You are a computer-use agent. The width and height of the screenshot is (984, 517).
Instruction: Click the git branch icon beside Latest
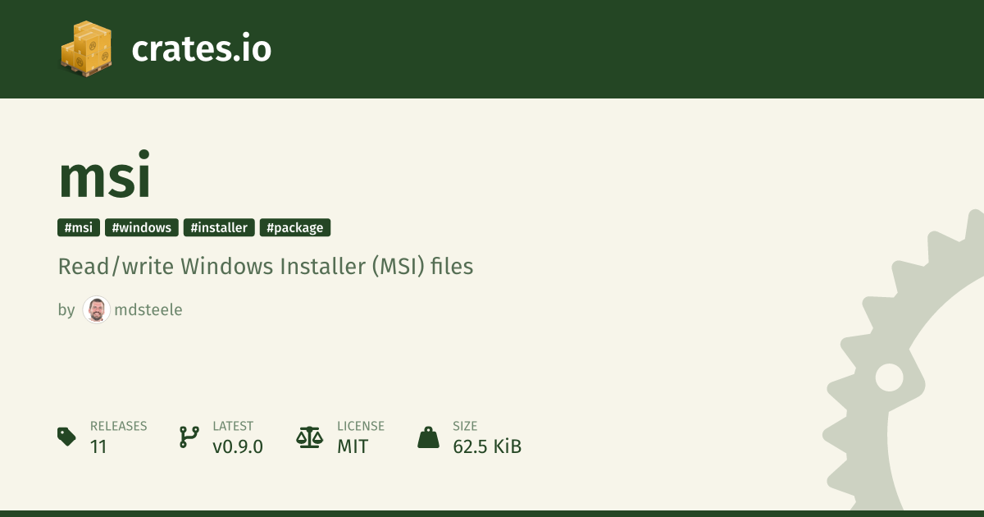[189, 437]
